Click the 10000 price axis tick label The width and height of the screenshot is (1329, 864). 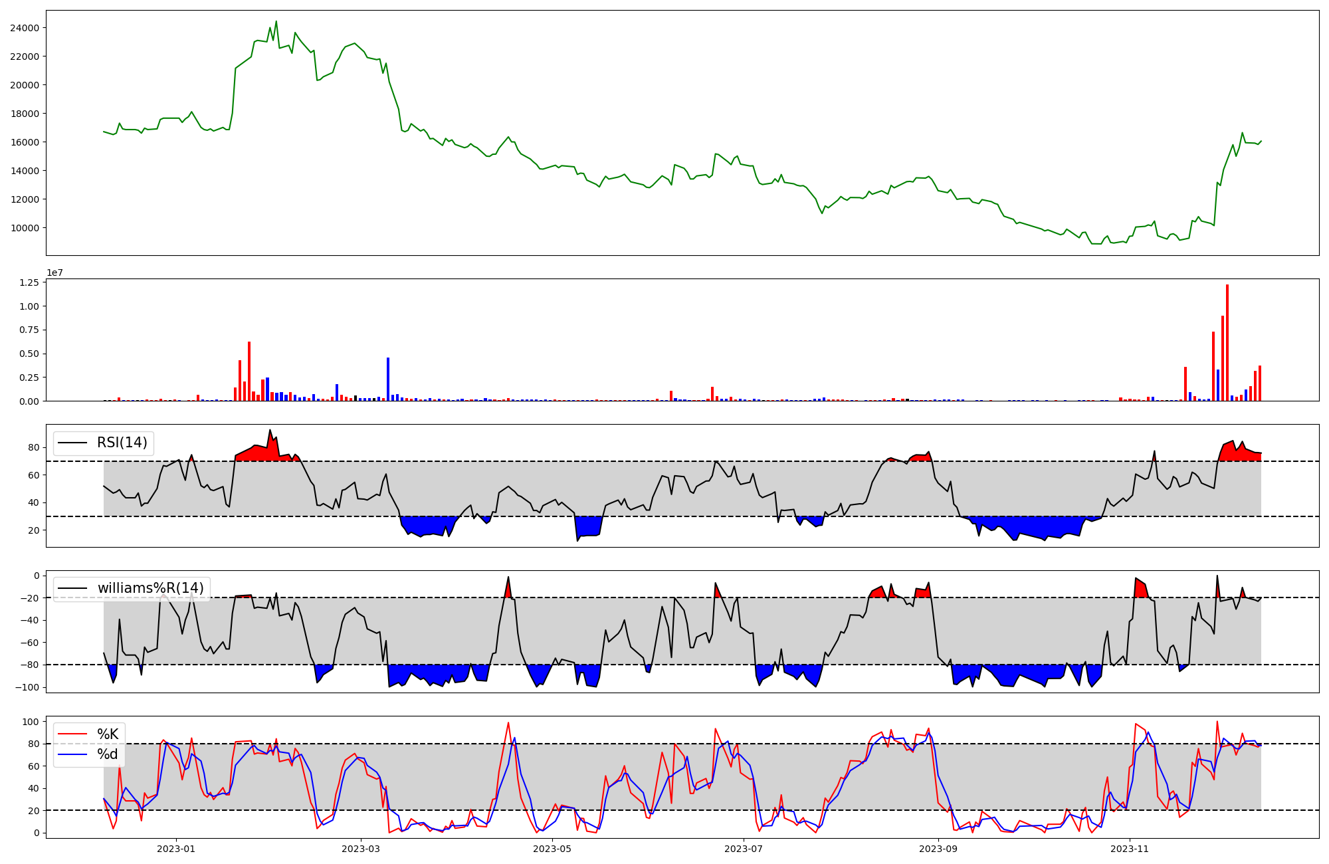(25, 228)
